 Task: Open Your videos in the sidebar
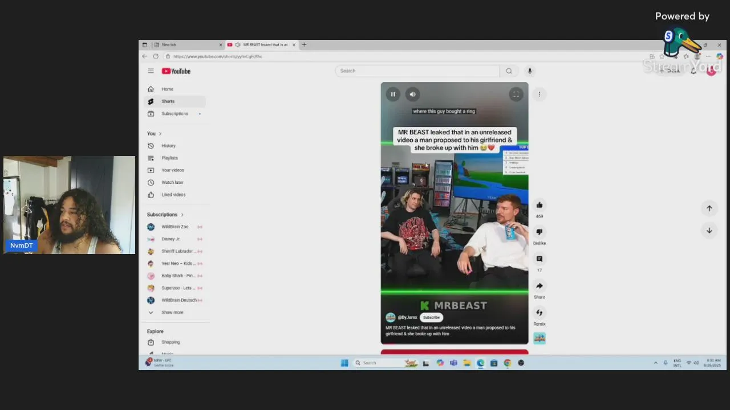tap(175, 170)
